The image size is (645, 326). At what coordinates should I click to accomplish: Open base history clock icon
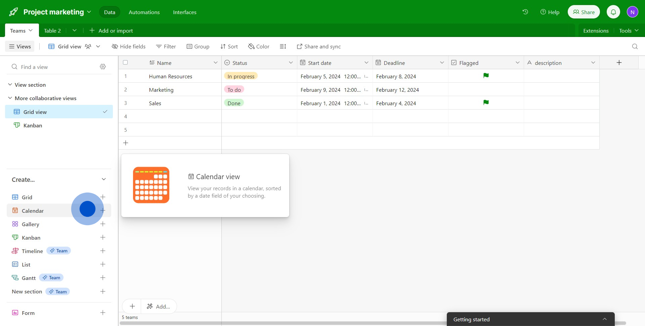tap(525, 12)
